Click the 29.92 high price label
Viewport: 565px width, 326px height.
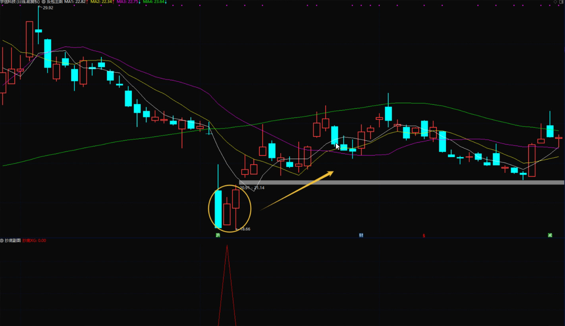click(48, 8)
